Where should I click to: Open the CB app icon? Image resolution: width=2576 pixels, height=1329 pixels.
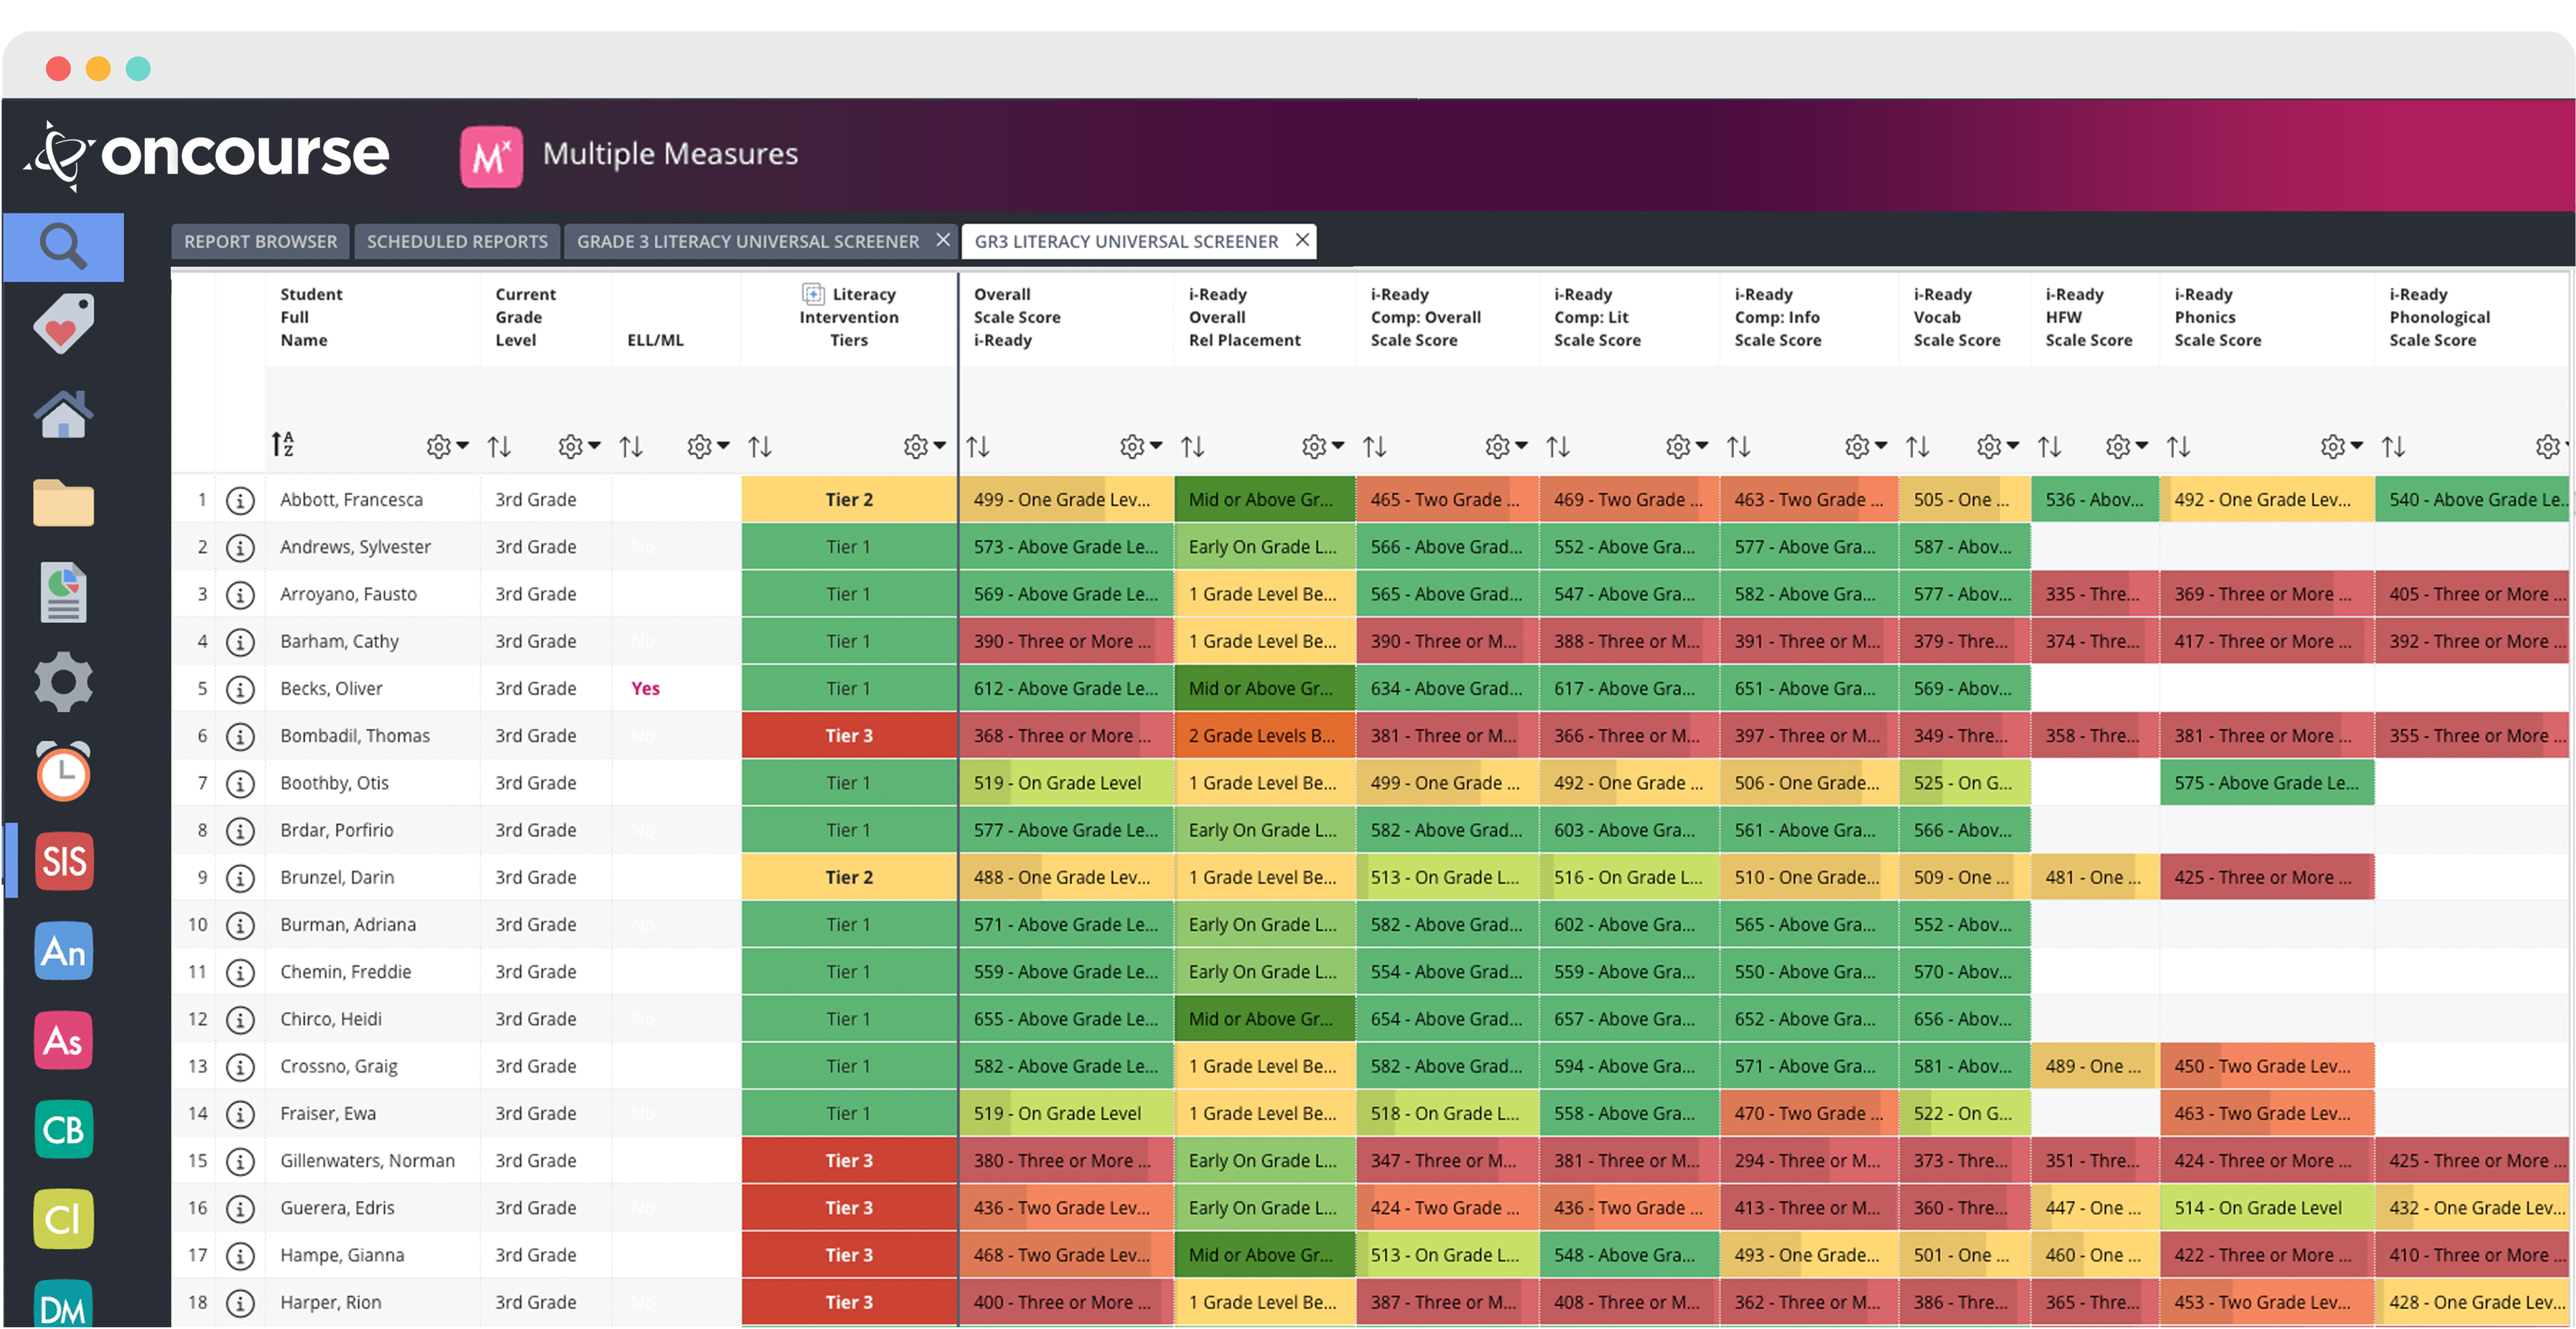(x=63, y=1129)
